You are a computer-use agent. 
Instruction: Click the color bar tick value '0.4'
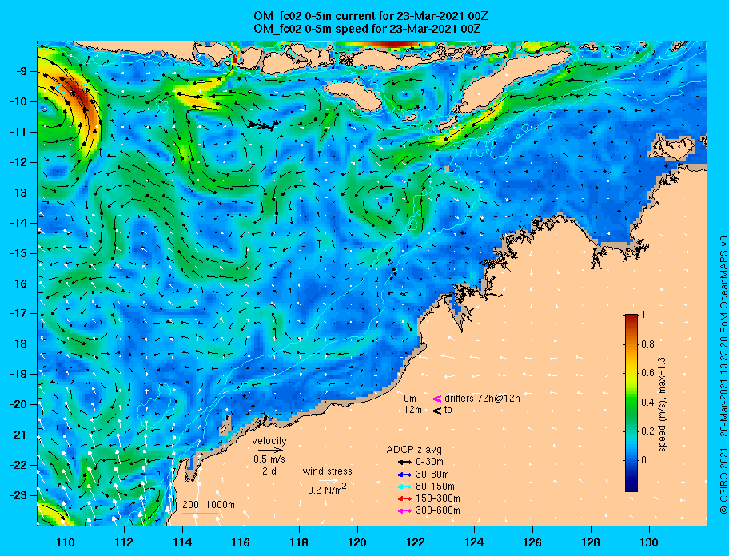(x=647, y=403)
